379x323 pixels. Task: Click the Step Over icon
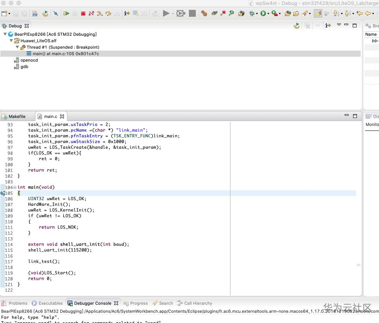(x=108, y=14)
